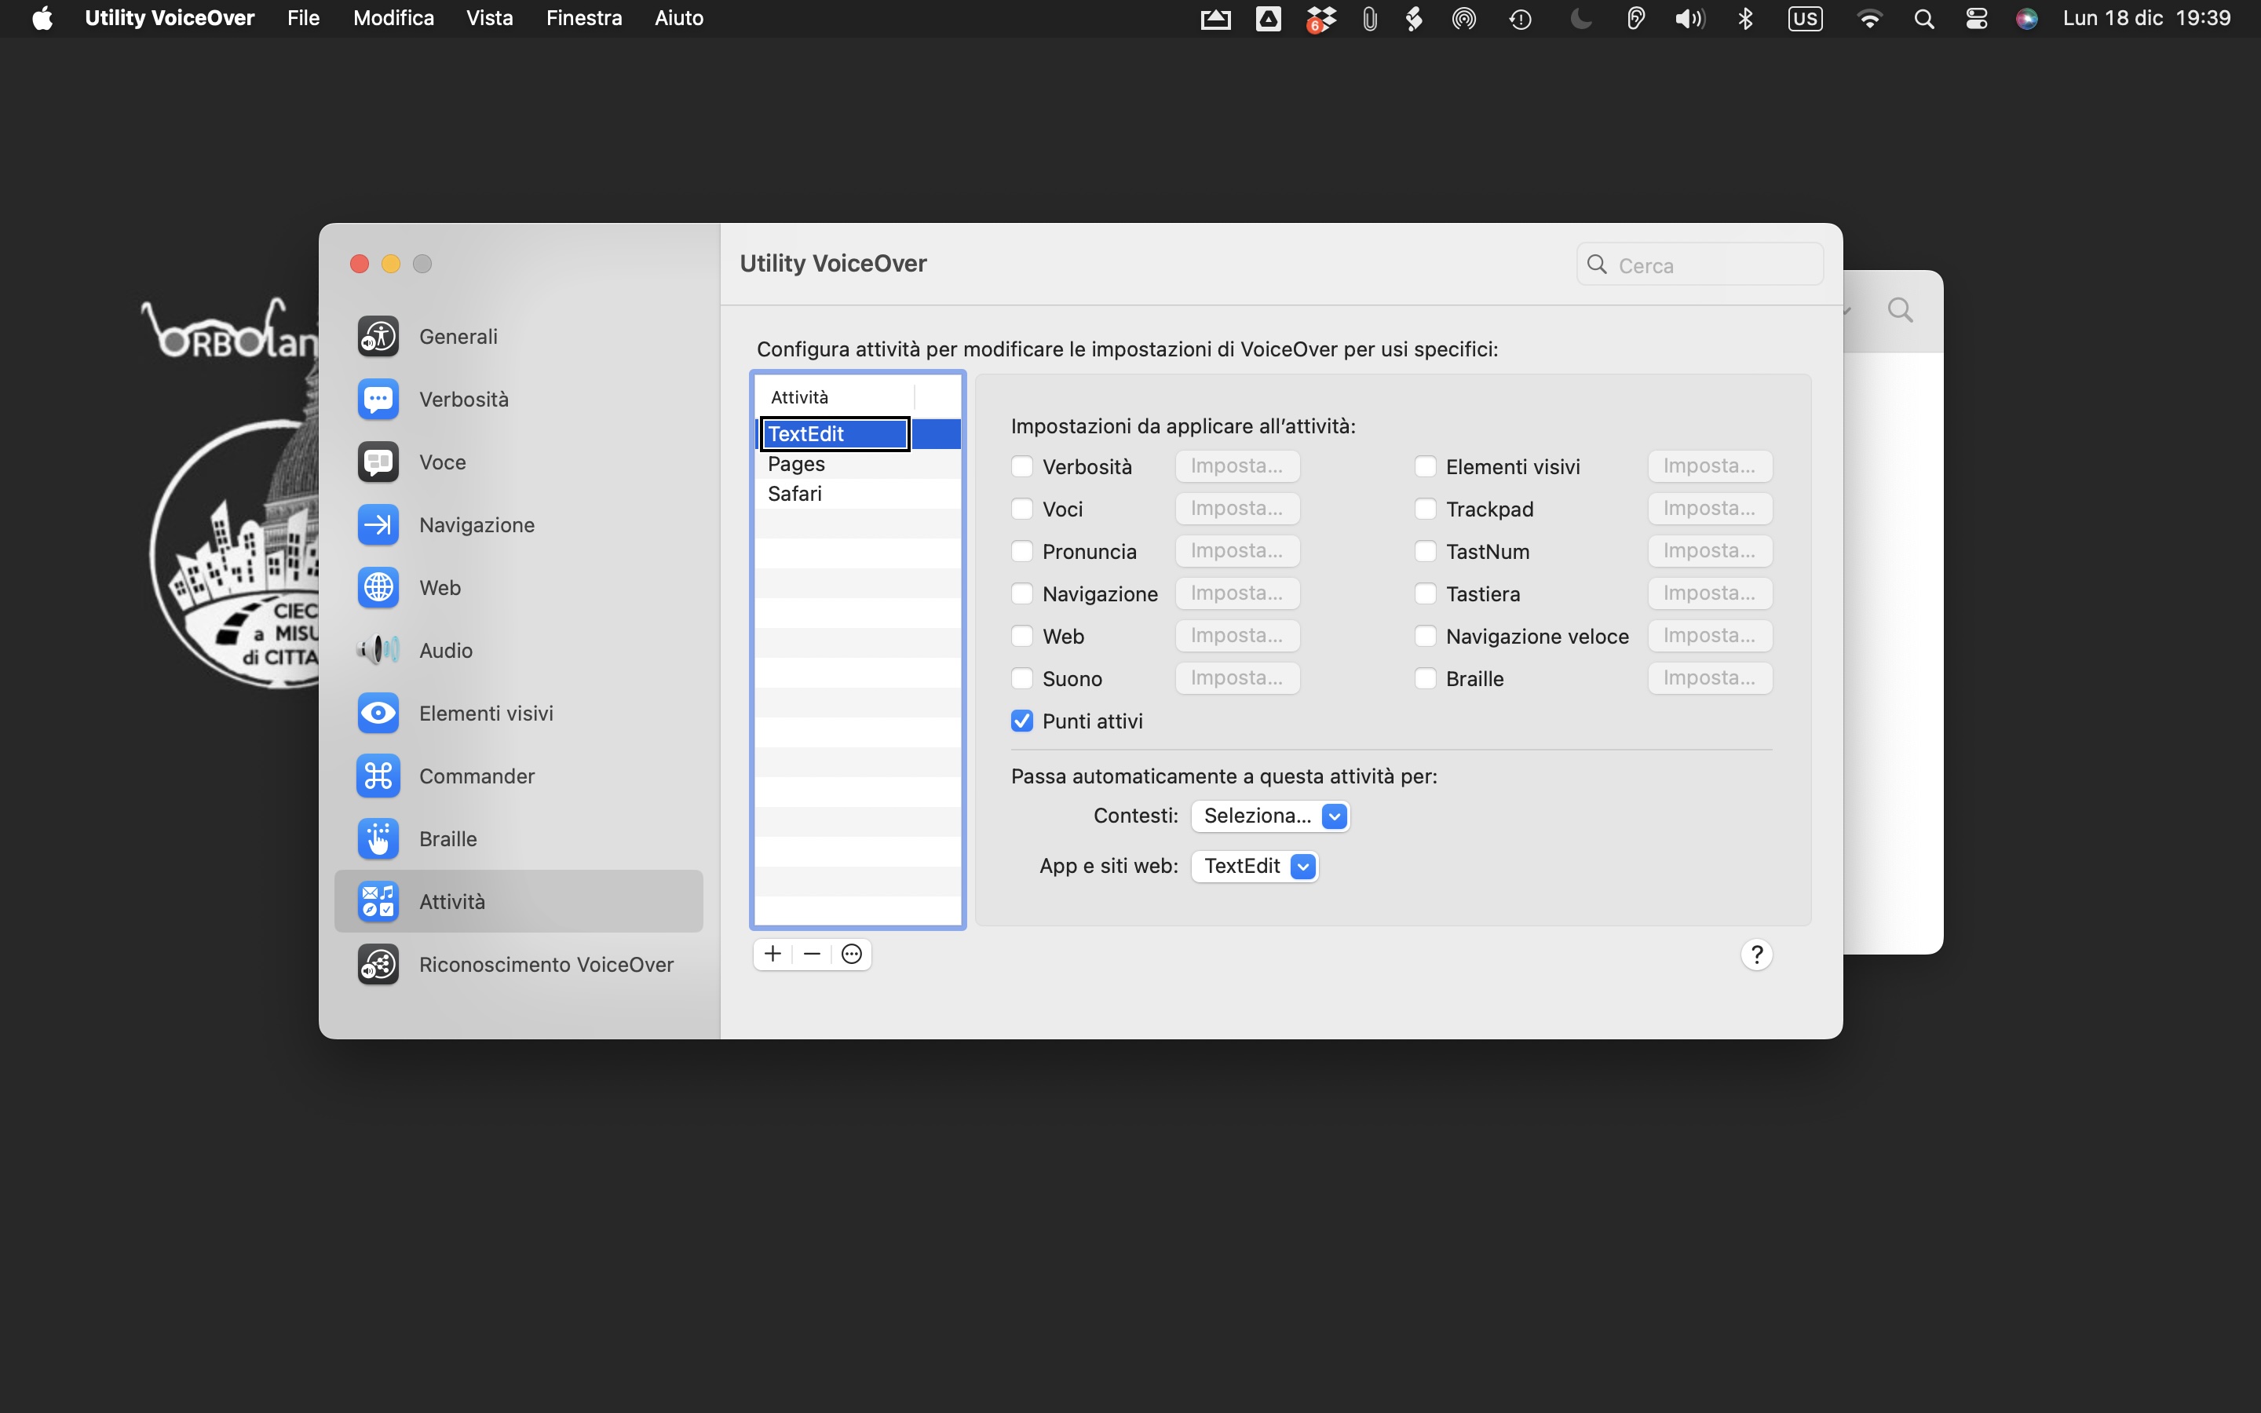Image resolution: width=2261 pixels, height=1413 pixels.
Task: Open the Utility VoiceOver app menu
Action: tap(169, 19)
